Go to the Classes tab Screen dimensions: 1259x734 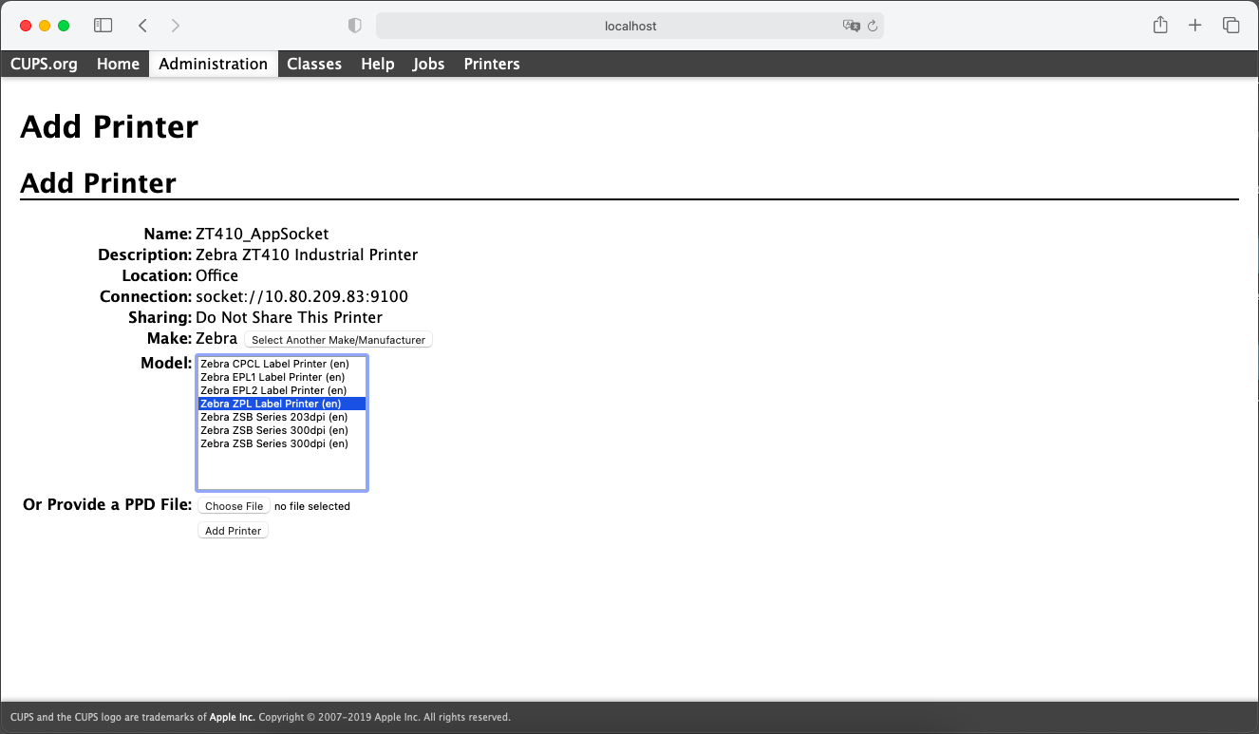(x=314, y=64)
